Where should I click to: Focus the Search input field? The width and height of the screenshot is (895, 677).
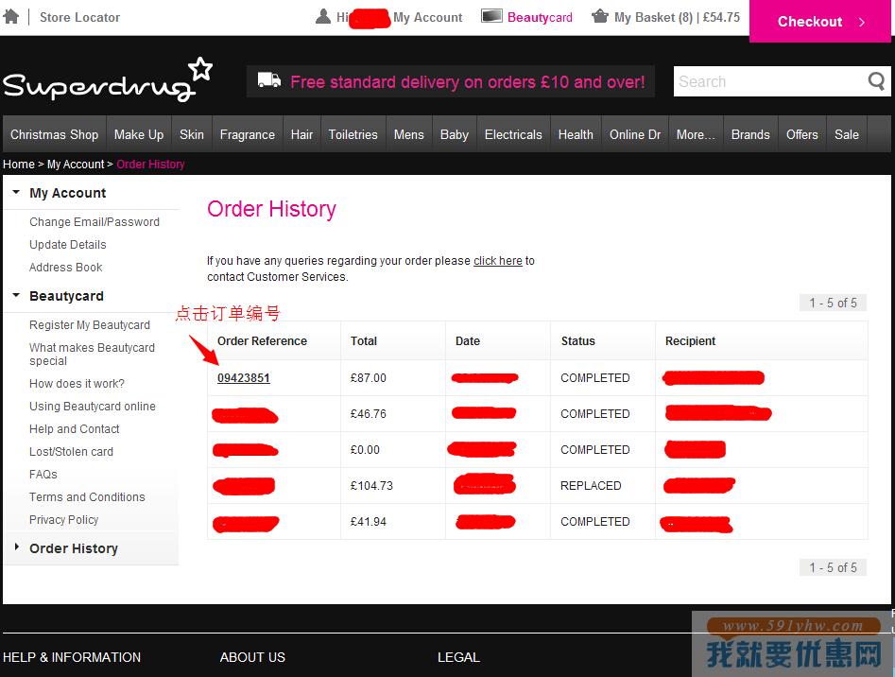click(x=770, y=81)
